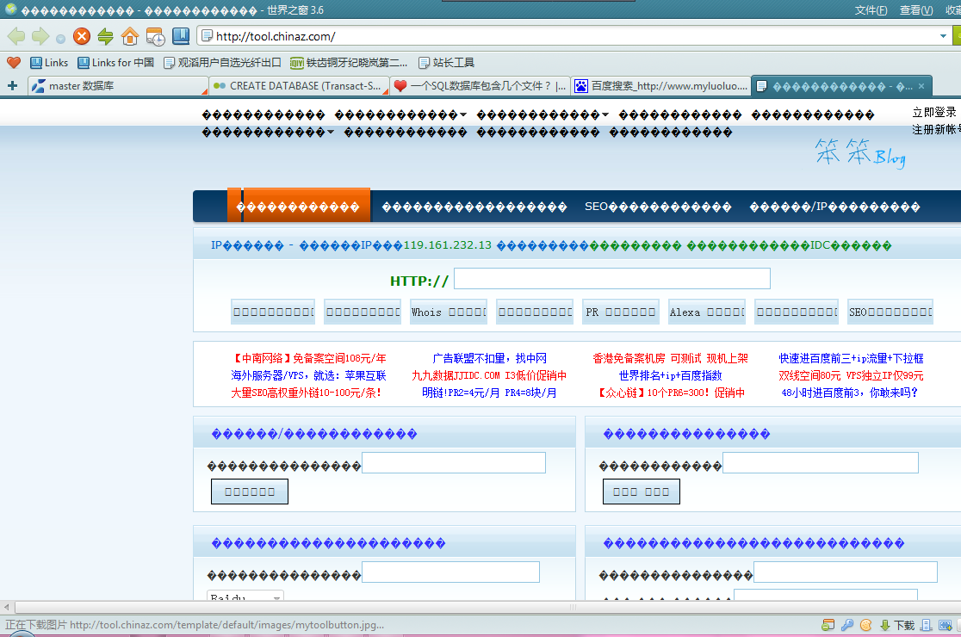Click the PR query button
The image size is (961, 637).
coord(621,312)
